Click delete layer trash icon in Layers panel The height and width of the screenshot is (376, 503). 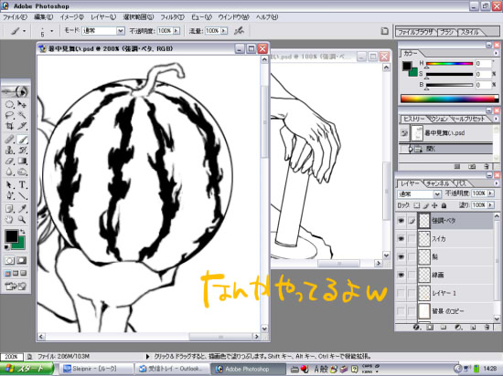pos(487,327)
